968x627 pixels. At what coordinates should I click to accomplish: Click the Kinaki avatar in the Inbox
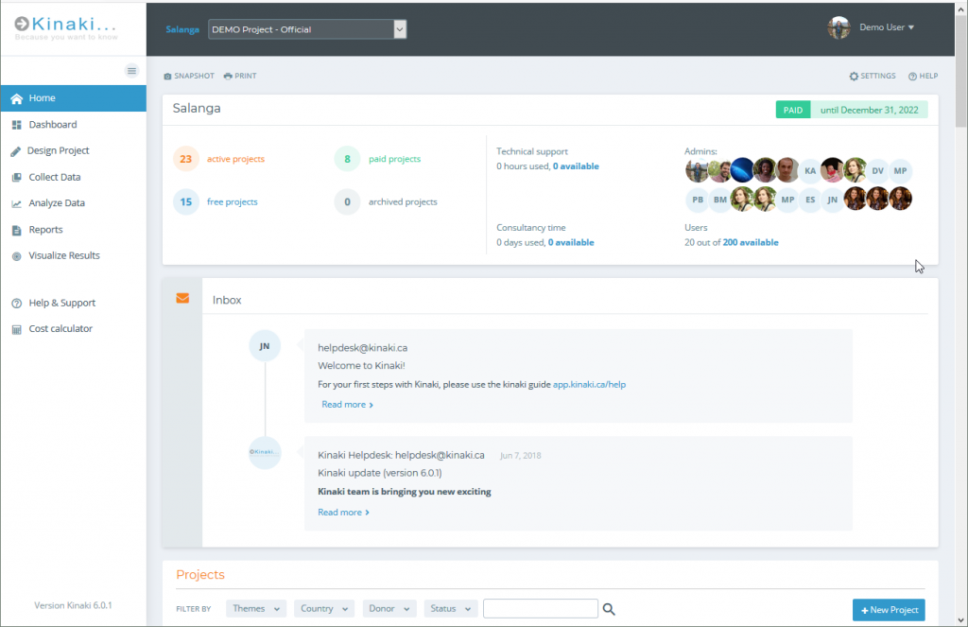[x=265, y=452]
